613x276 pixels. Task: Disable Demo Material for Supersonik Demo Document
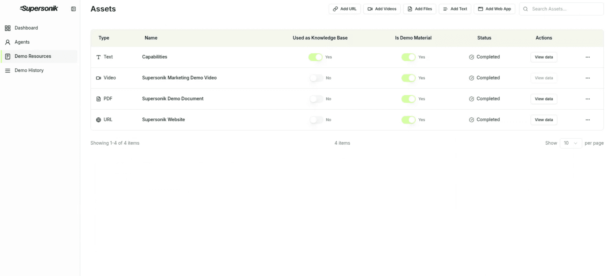coord(409,99)
